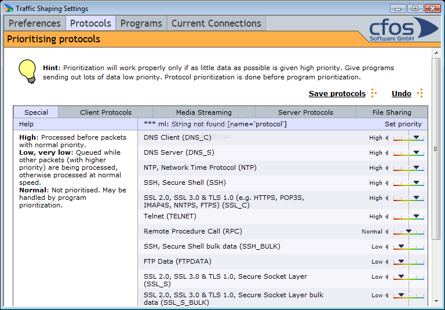Adjust the SSH_BULK priority slider
This screenshot has height=310, width=445.
click(x=408, y=247)
